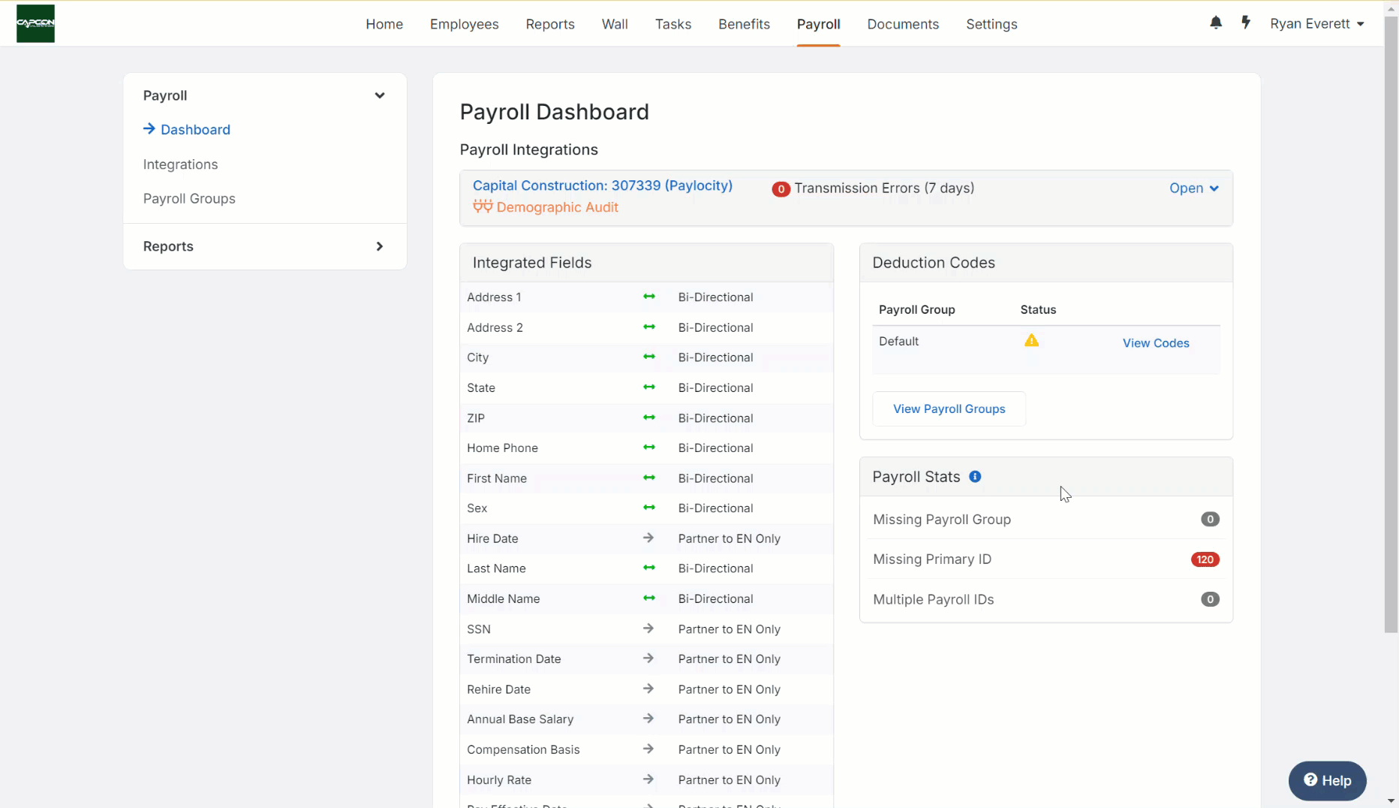Click the one-way arrow icon for SSN
This screenshot has width=1399, height=808.
coord(648,629)
